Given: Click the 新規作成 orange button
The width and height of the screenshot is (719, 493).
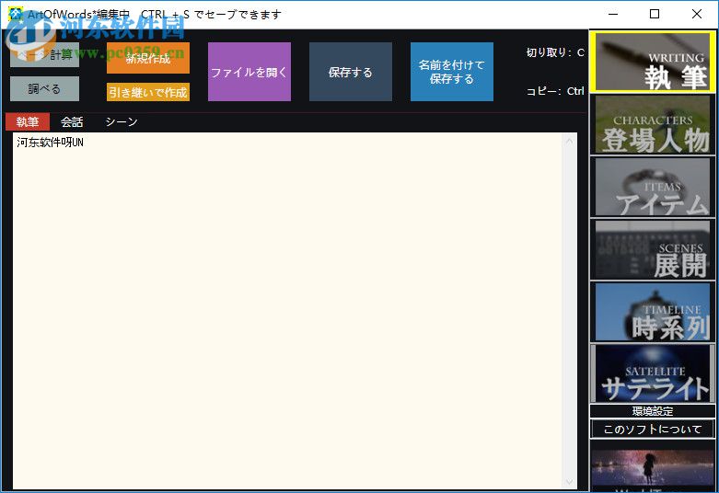Looking at the screenshot, I should 148,58.
